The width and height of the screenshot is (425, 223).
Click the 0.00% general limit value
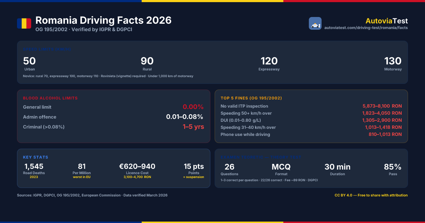[193, 107]
